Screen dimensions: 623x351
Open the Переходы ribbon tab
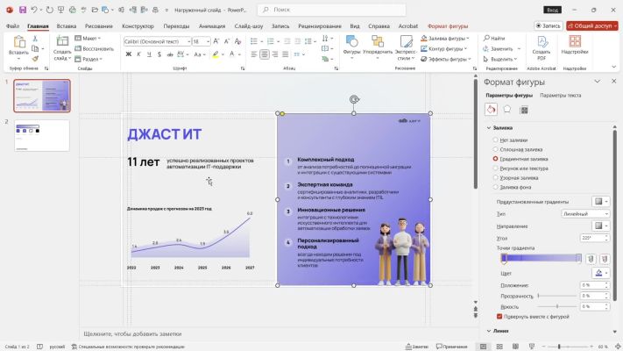(x=176, y=25)
